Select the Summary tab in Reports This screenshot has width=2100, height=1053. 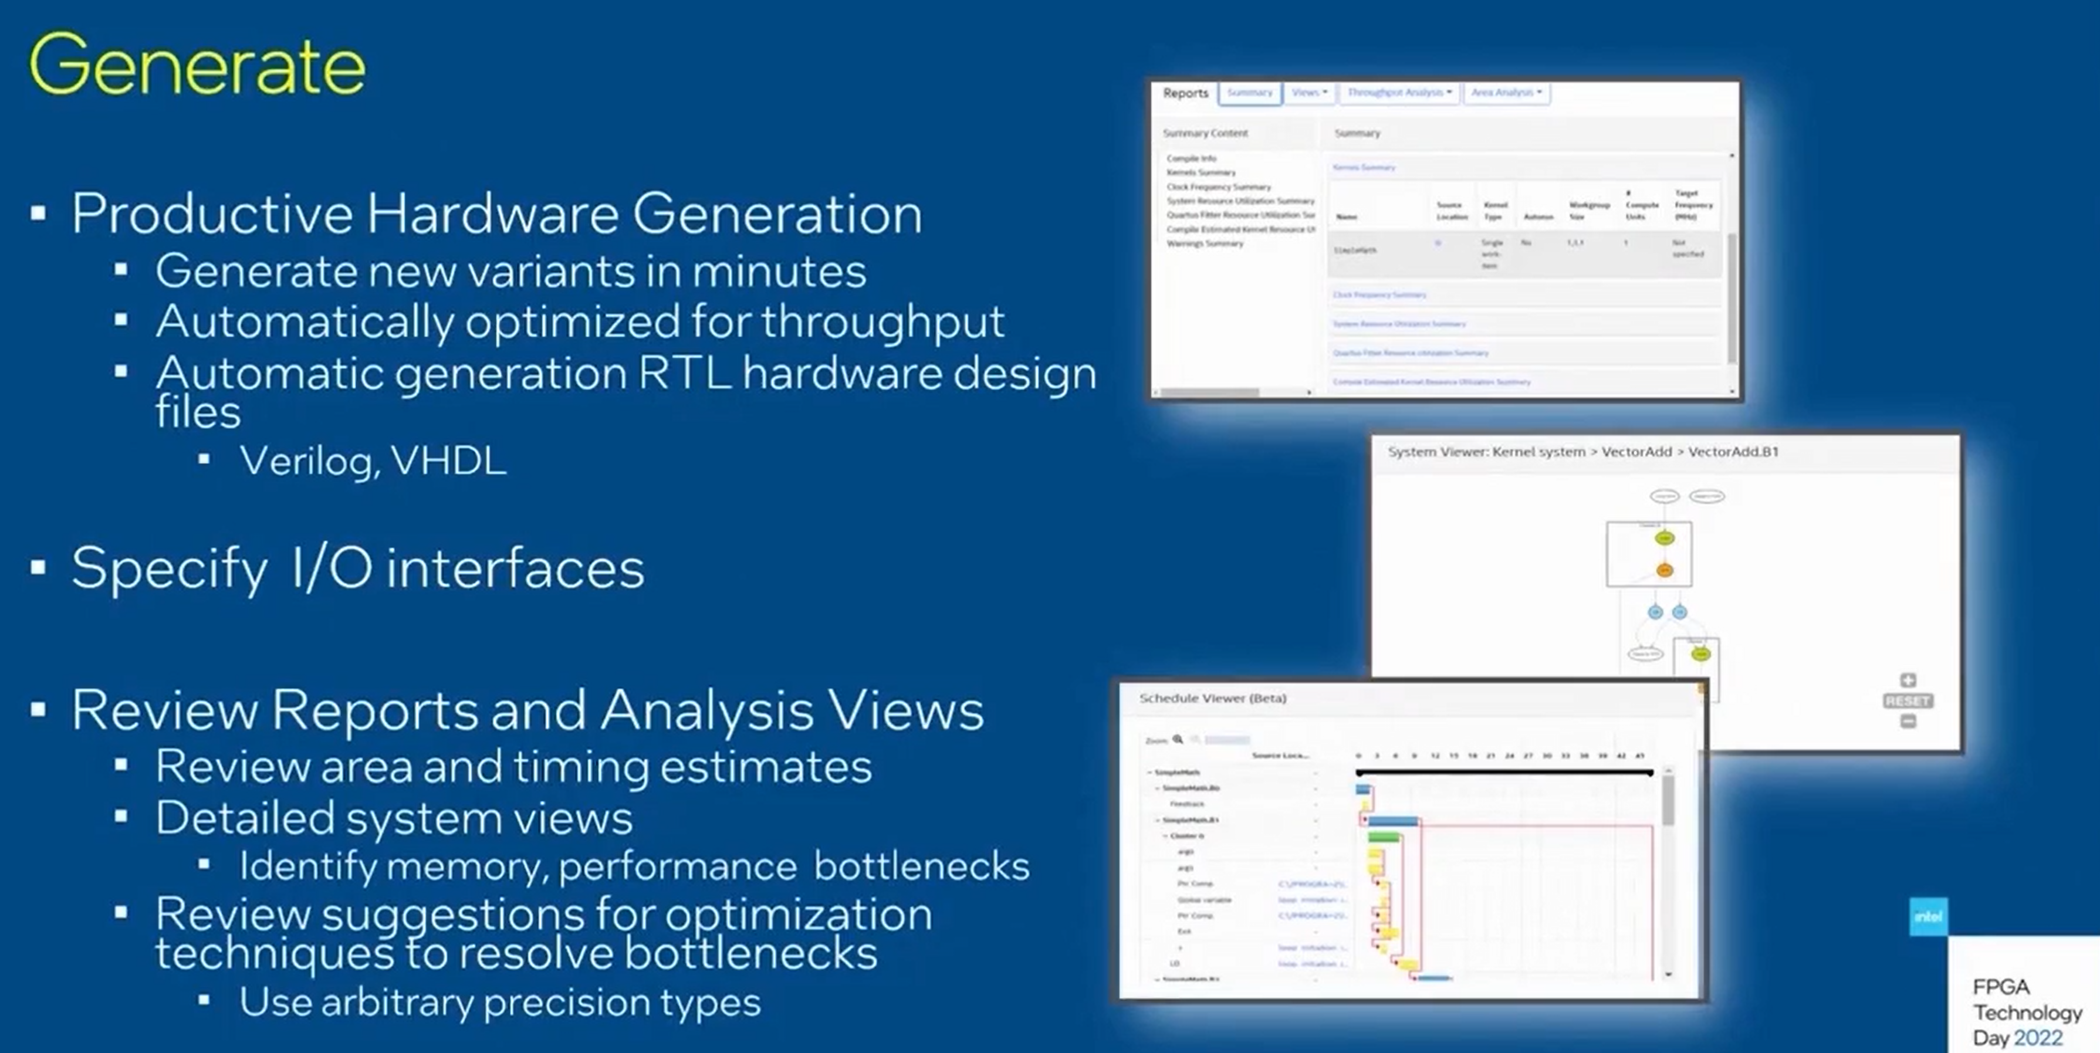[x=1250, y=93]
